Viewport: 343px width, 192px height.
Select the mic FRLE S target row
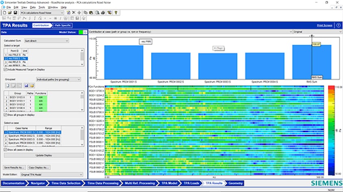tap(16, 55)
